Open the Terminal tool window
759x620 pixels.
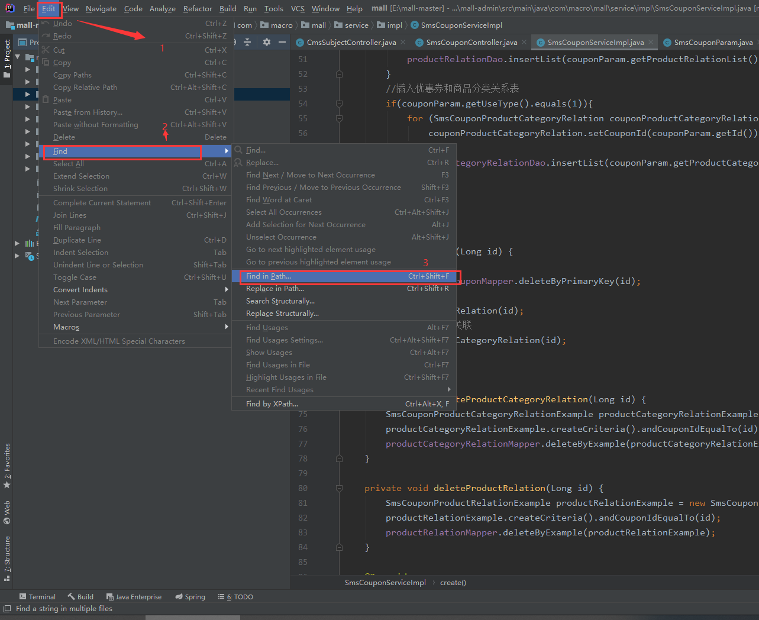click(37, 597)
